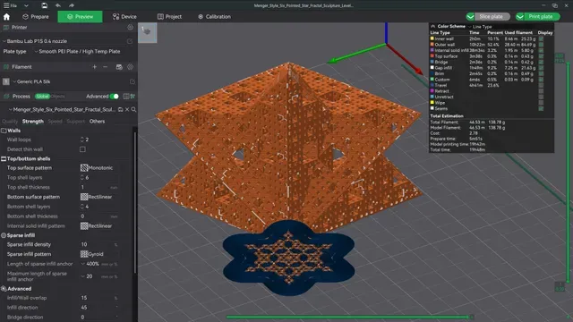Viewport: 573px width, 322px height.
Task: Search process settings magnifier icon
Action: click(x=133, y=109)
